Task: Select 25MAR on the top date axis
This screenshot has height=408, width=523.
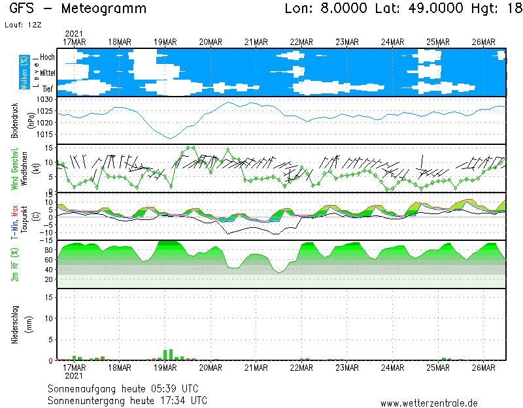Action: [437, 42]
